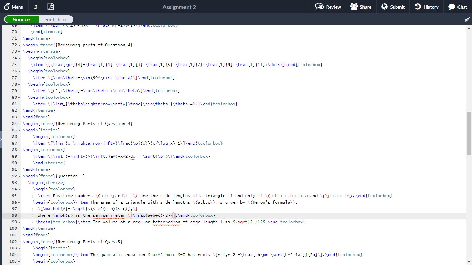This screenshot has width=472, height=265.
Task: Click '\begin{frame}{Question 5}' on line 92
Action: tap(54, 176)
